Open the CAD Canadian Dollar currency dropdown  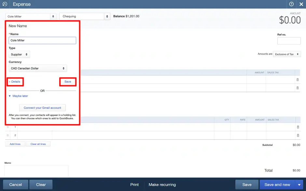pyautogui.click(x=38, y=68)
